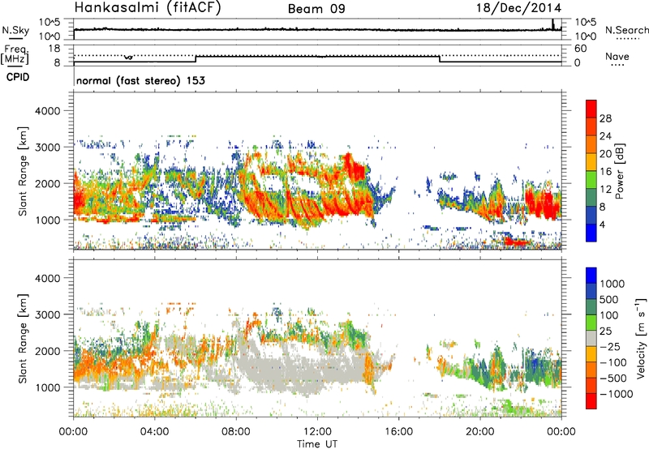Click the blue top of the Velocity colorbar
The width and height of the screenshot is (649, 449).
(x=591, y=276)
